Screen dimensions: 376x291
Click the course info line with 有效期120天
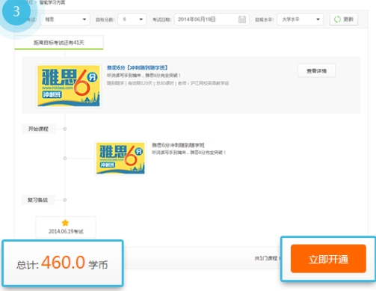point(167,83)
